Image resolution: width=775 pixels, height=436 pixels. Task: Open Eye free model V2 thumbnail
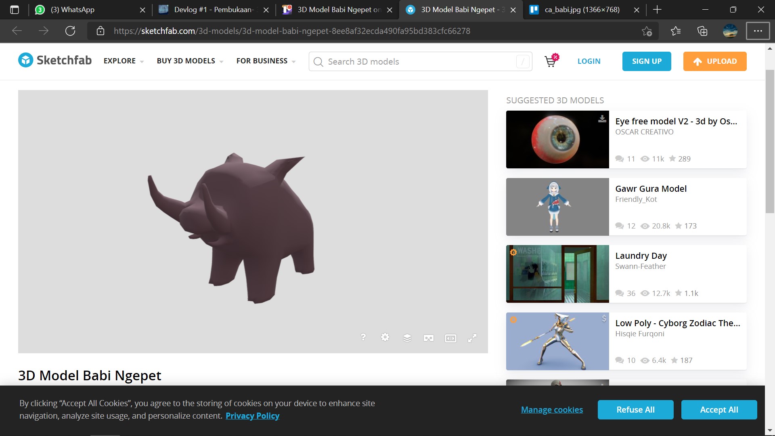click(x=557, y=139)
